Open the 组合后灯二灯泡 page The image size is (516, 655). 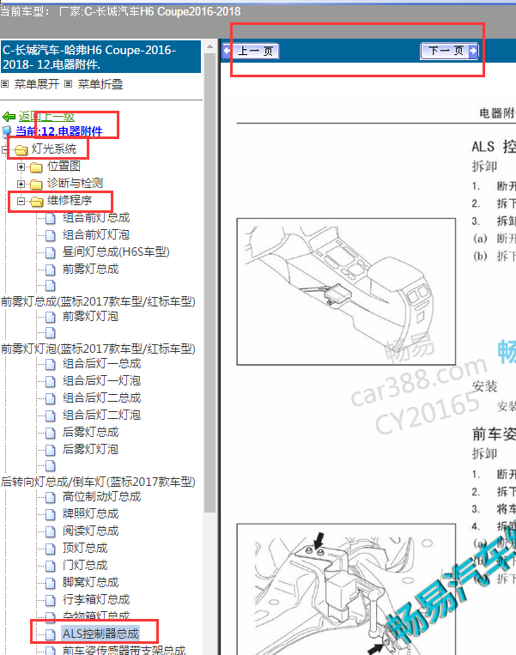[x=101, y=415]
